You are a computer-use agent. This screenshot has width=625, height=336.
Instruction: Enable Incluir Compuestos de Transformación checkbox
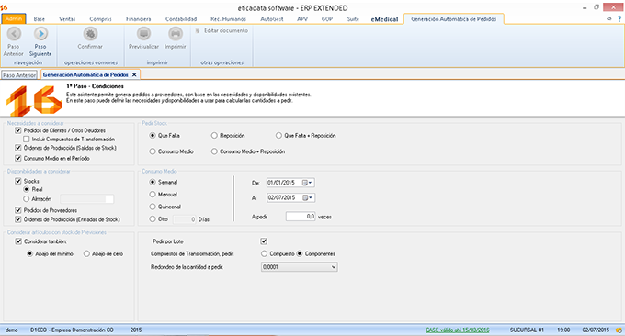click(27, 139)
